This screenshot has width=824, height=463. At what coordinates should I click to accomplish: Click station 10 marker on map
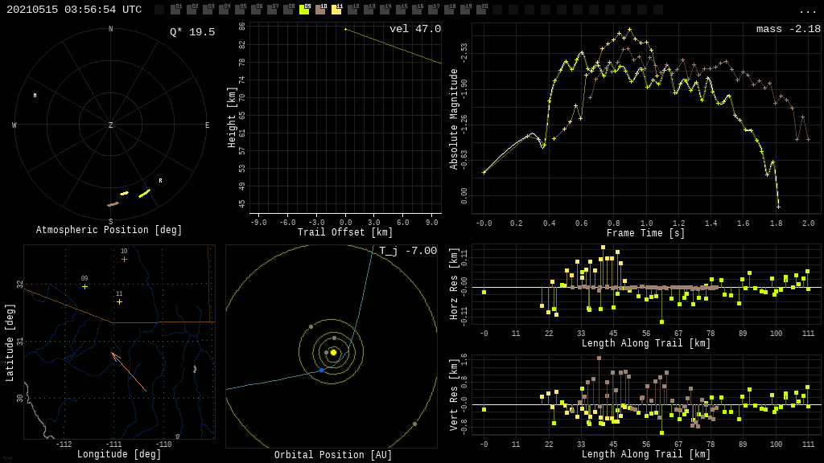point(124,259)
